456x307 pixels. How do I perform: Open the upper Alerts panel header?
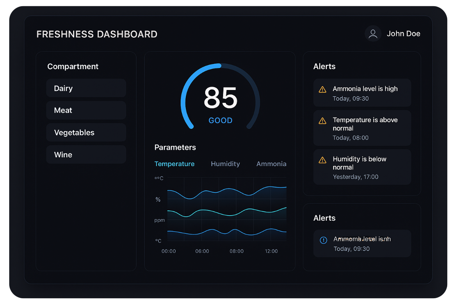click(x=324, y=66)
